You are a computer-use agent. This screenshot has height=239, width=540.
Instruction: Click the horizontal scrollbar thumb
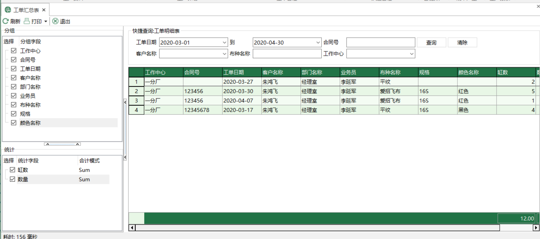[x=318, y=228]
